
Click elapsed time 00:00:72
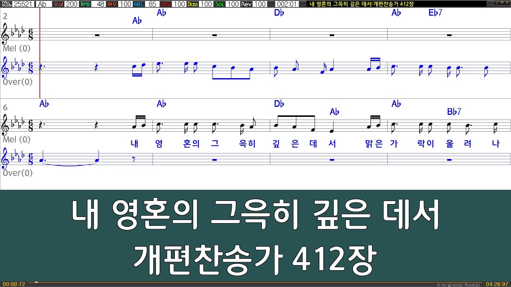[14, 284]
